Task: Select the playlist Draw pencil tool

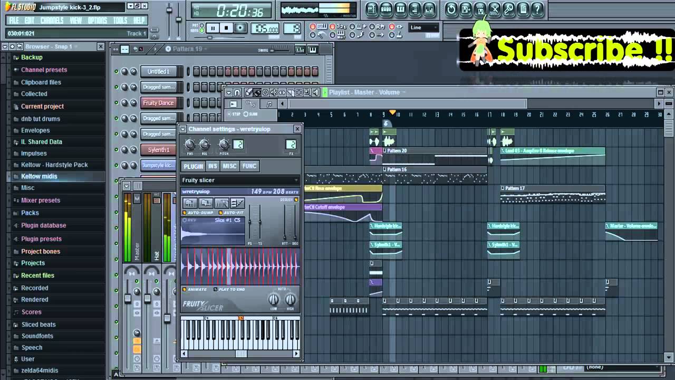Action: pyautogui.click(x=248, y=92)
